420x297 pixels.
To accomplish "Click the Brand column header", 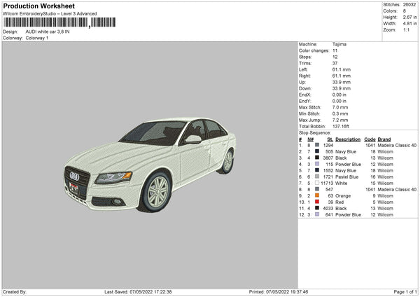I will 385,139.
